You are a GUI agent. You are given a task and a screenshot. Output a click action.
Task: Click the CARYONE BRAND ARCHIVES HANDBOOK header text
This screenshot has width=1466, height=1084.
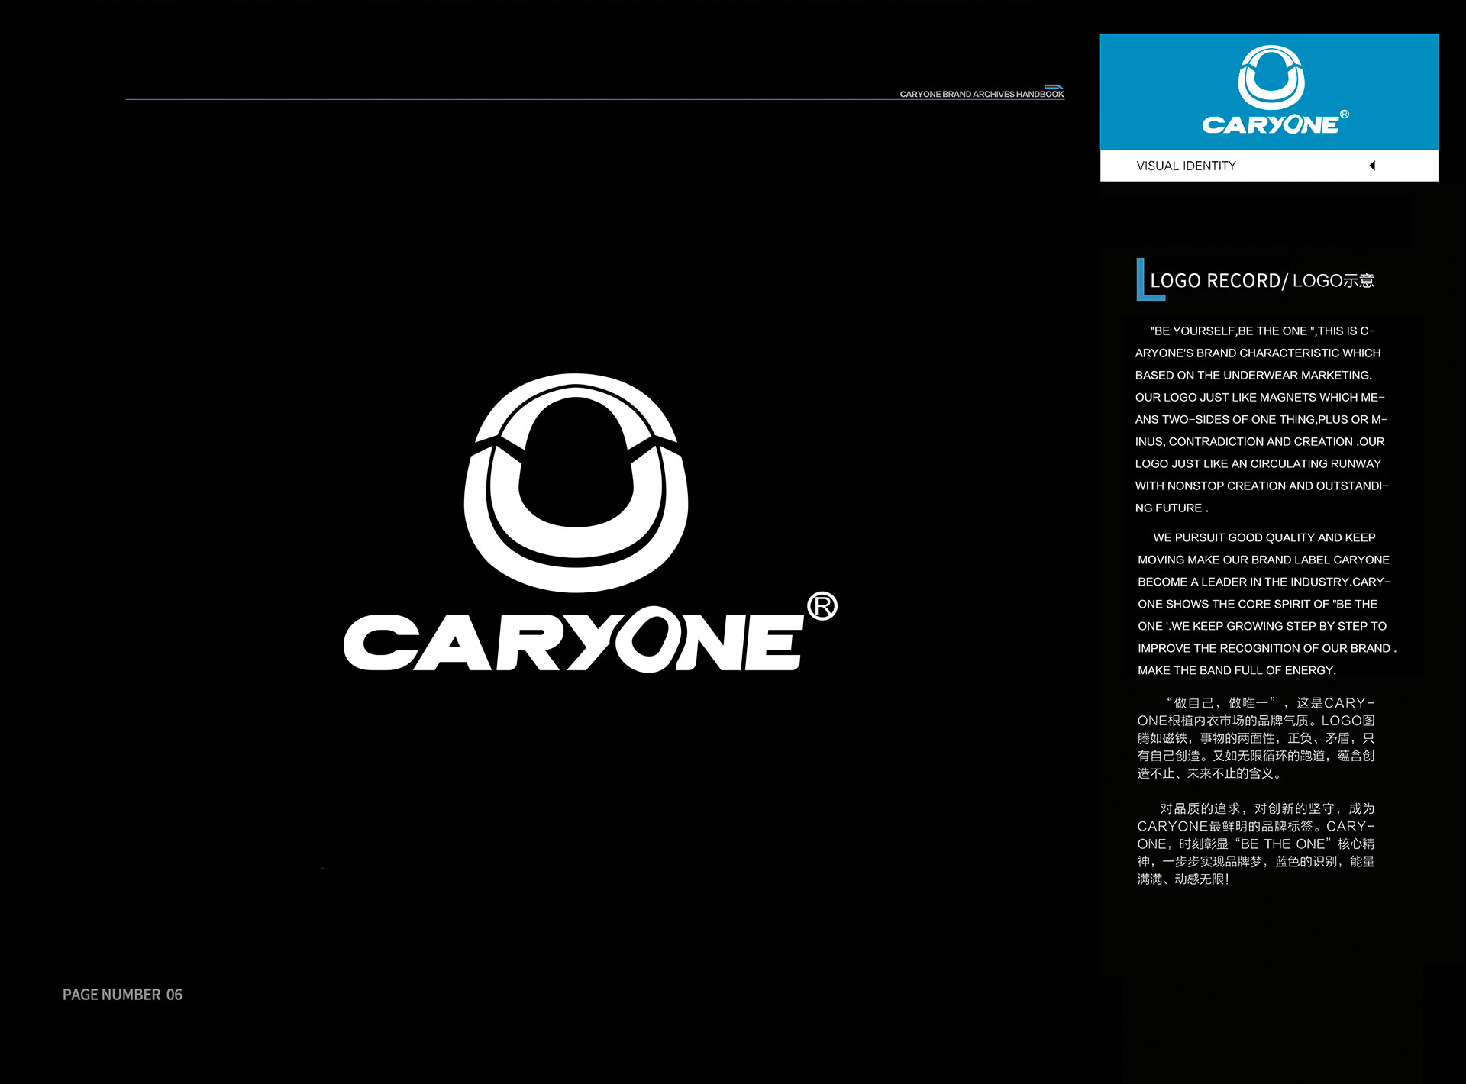(x=981, y=95)
